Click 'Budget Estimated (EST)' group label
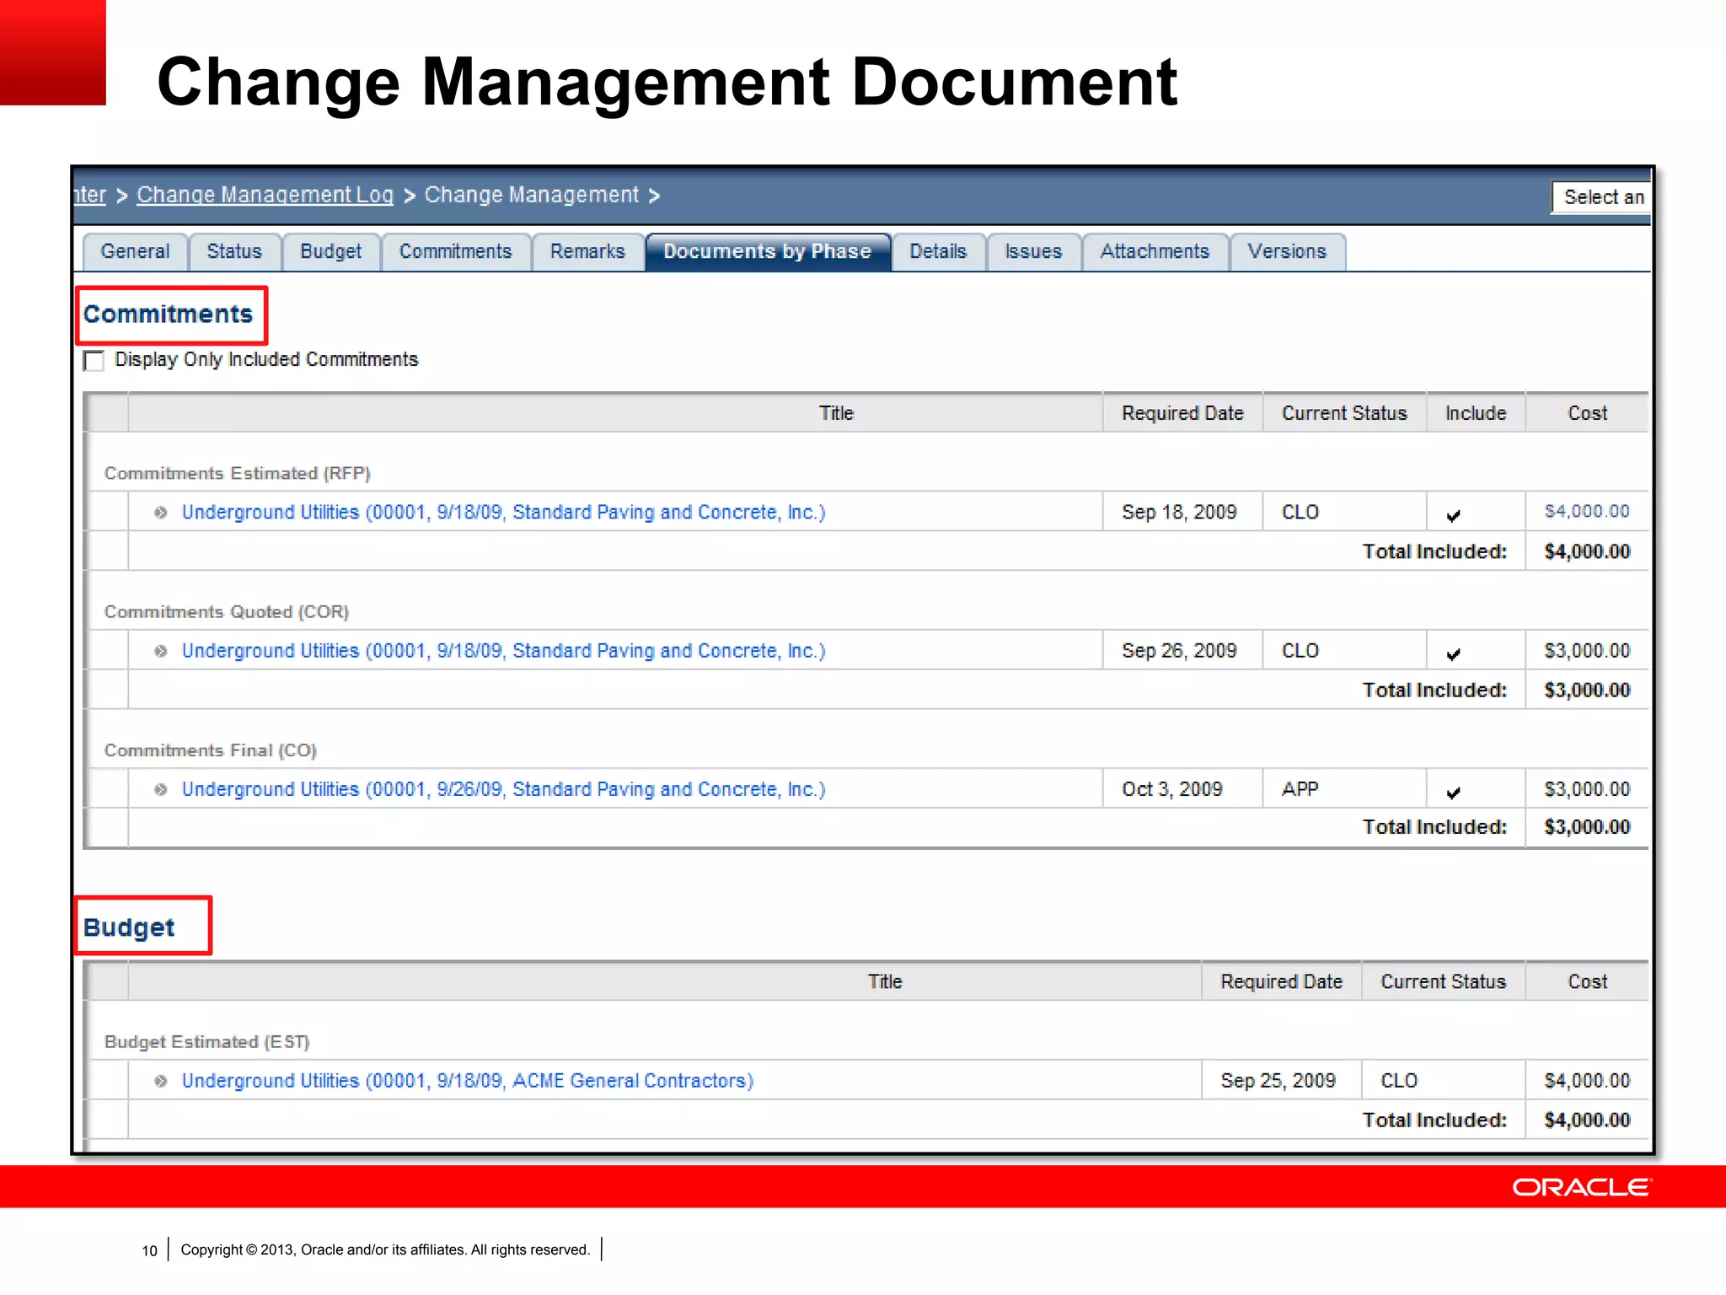 (207, 1041)
